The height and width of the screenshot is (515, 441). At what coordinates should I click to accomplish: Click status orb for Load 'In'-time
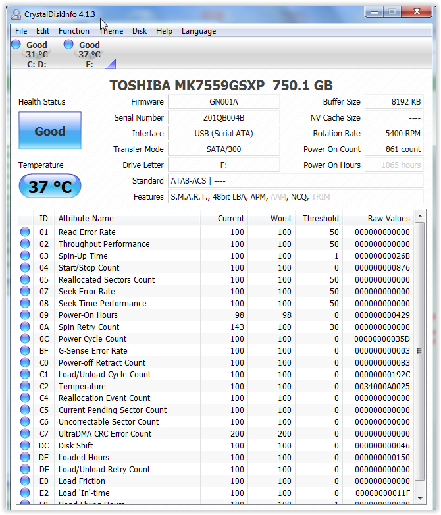coord(25,493)
